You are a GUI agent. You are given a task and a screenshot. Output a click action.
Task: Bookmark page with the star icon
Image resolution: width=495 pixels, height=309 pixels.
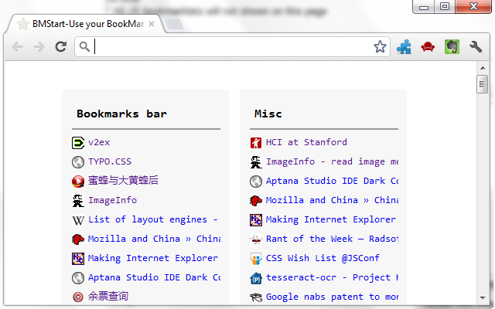pos(380,46)
